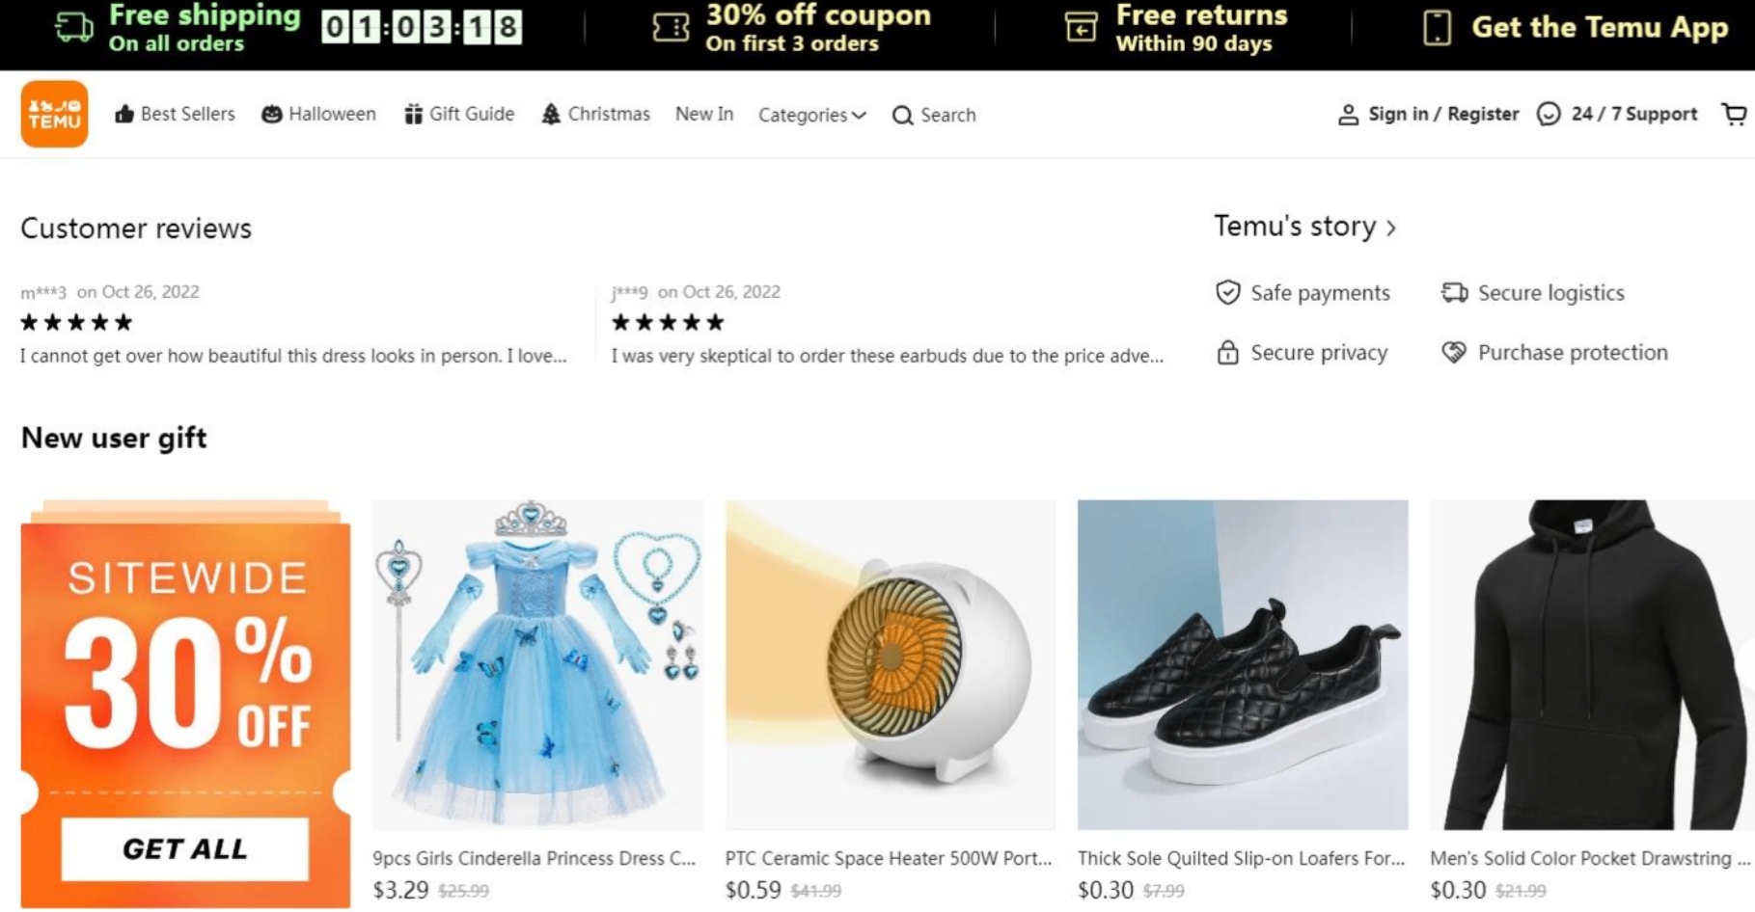The width and height of the screenshot is (1755, 912).
Task: Go to the Halloween section
Action: [318, 114]
